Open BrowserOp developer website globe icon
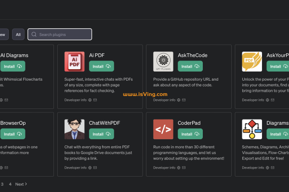This screenshot has width=289, height=192. [x=1, y=168]
